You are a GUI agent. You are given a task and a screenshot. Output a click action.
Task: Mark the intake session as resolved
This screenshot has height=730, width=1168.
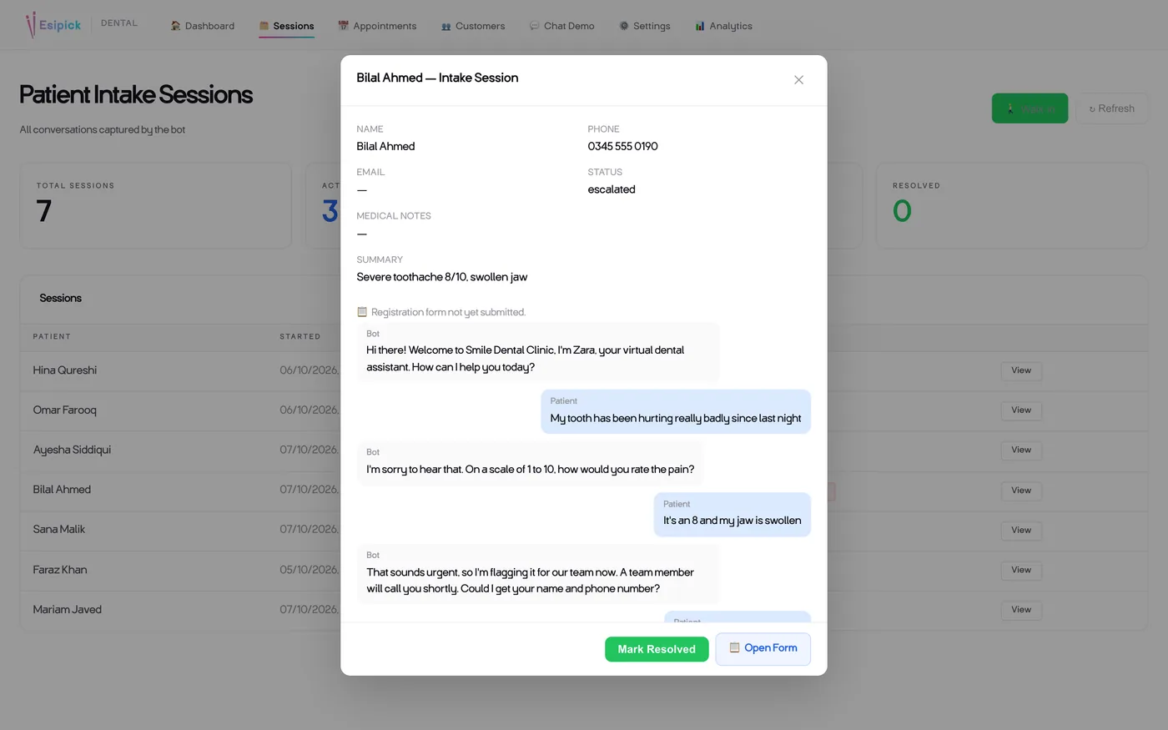tap(657, 649)
